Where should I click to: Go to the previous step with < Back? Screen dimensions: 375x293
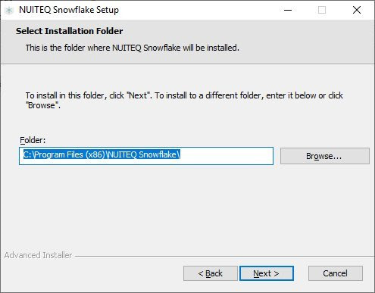pos(211,273)
